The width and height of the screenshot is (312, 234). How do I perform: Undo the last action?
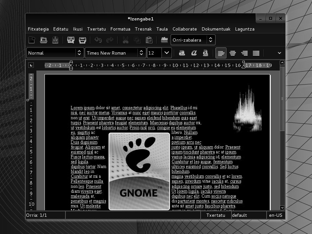pyautogui.click(x=98, y=40)
